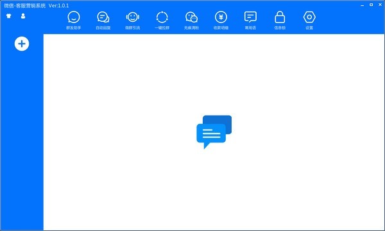Add a new account with plus button
Screen dimensions: 385x231
click(x=22, y=44)
